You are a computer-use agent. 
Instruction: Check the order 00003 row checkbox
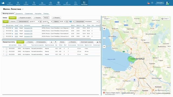[x=4, y=34]
